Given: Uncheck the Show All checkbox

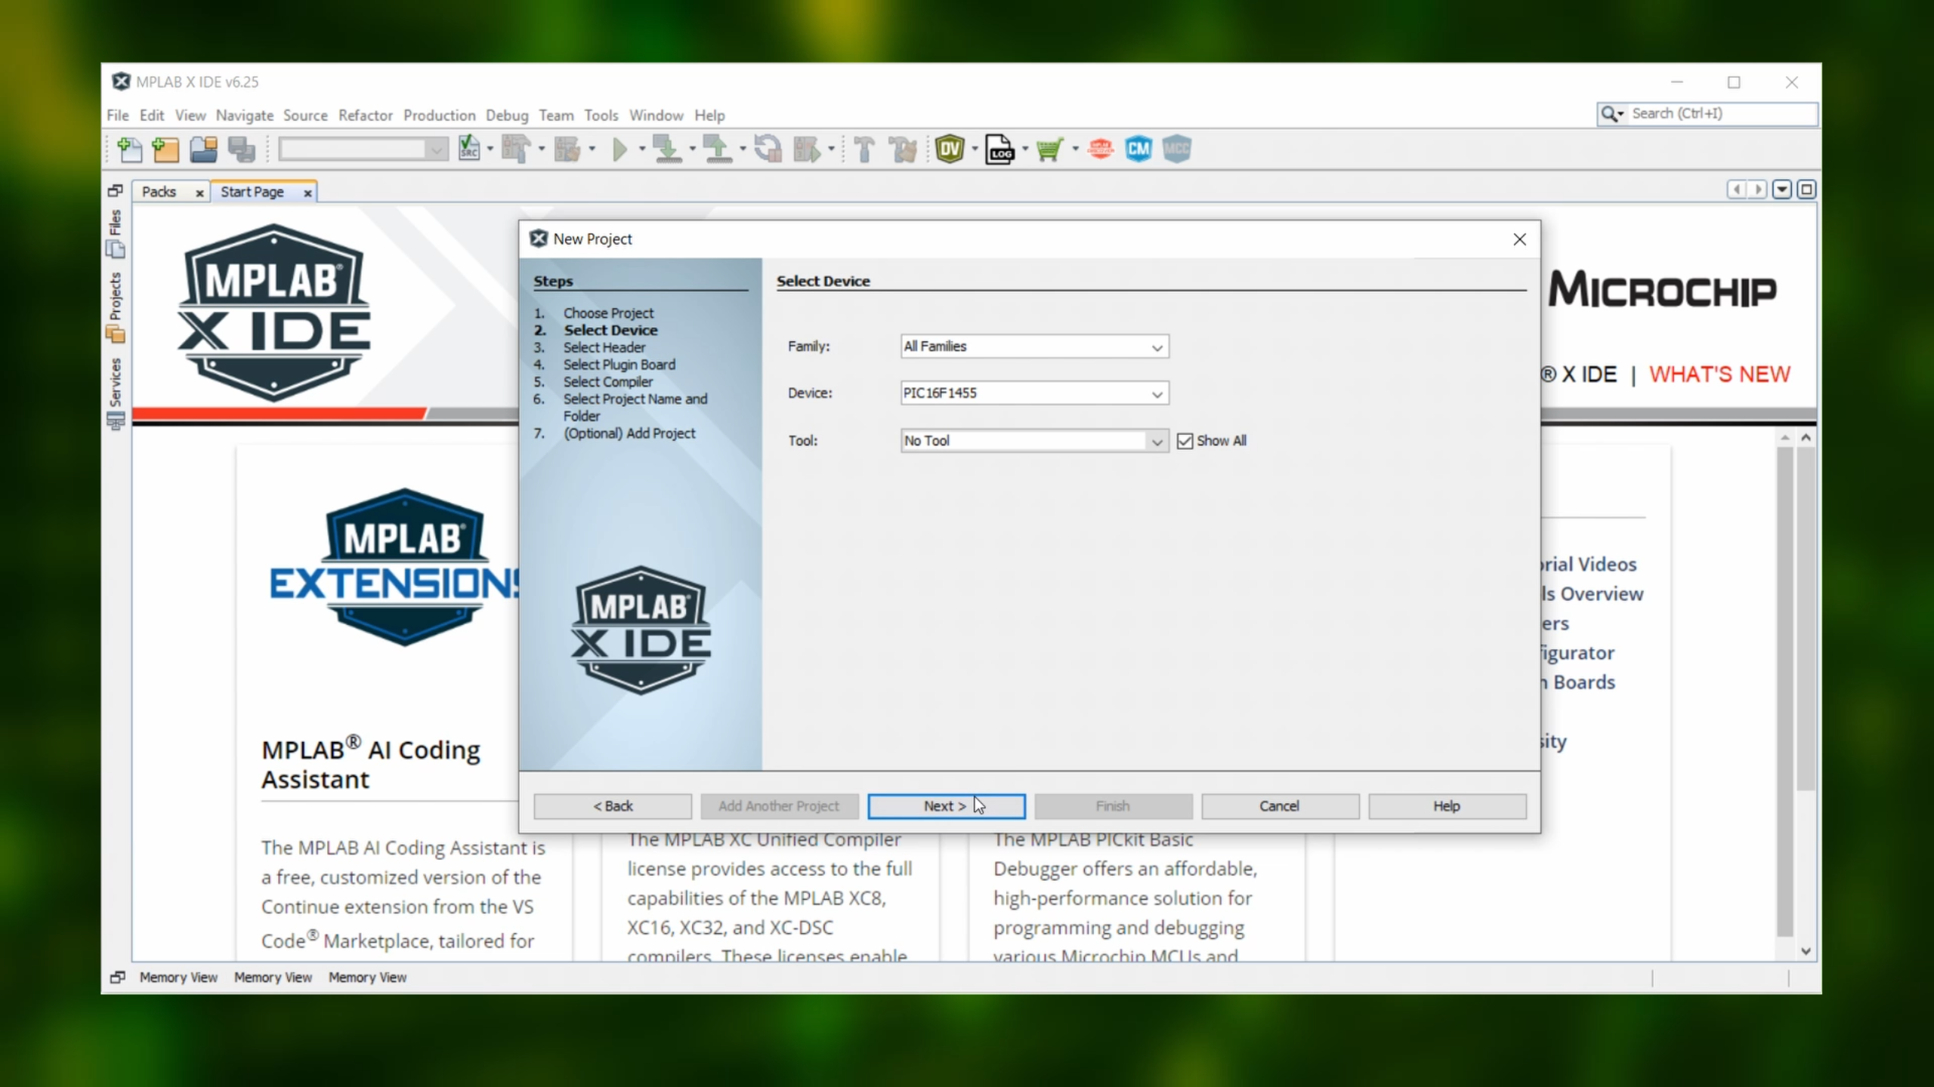Looking at the screenshot, I should tap(1185, 441).
